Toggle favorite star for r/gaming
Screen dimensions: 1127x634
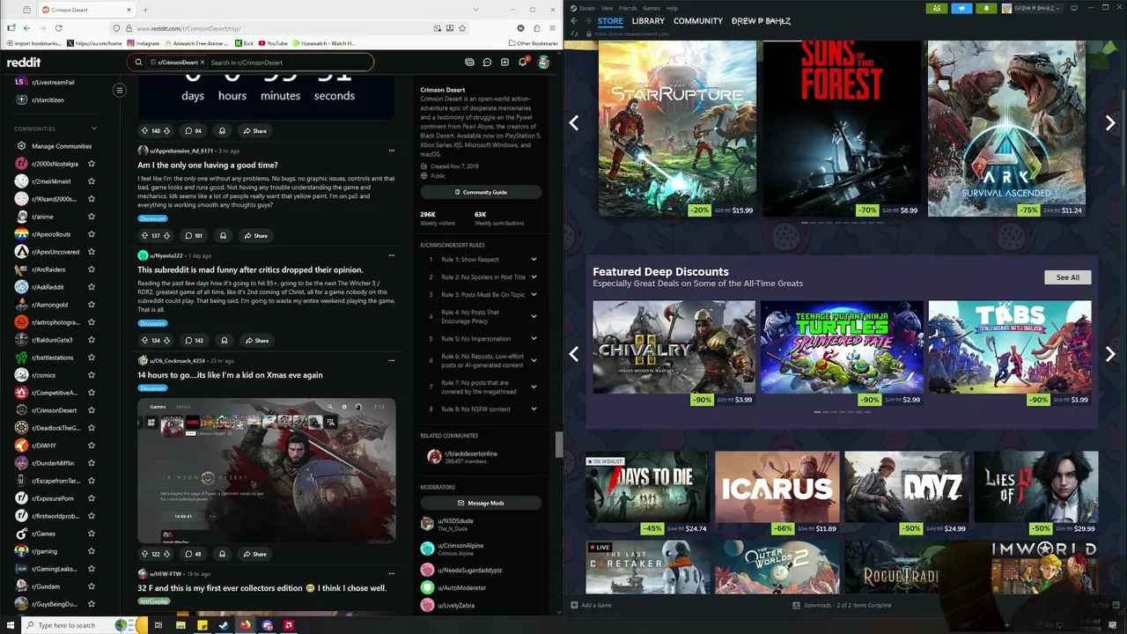tap(92, 551)
